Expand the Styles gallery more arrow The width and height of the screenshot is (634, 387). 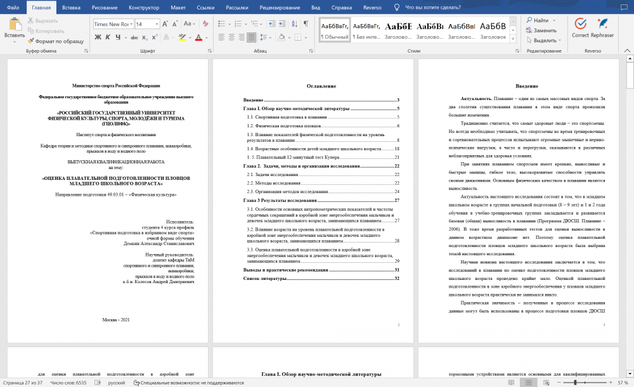click(x=513, y=39)
